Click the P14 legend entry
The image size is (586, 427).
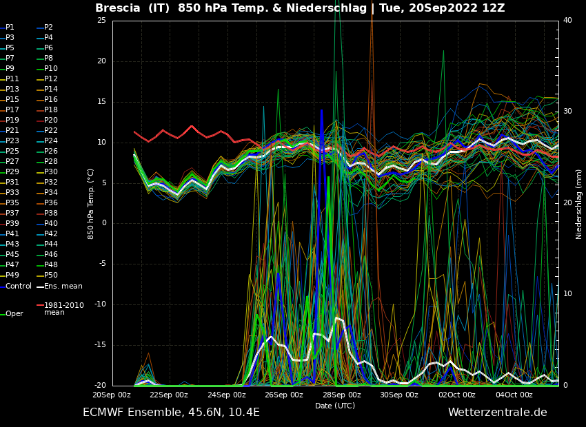(47, 90)
